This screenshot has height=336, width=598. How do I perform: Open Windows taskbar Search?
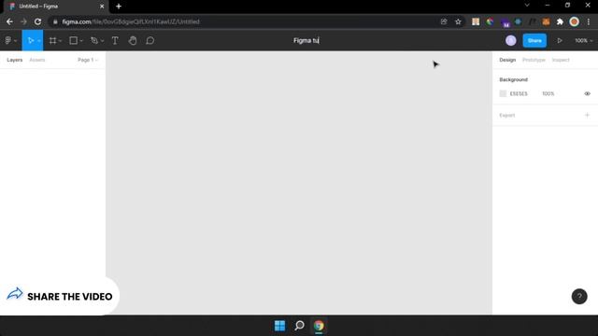(299, 326)
